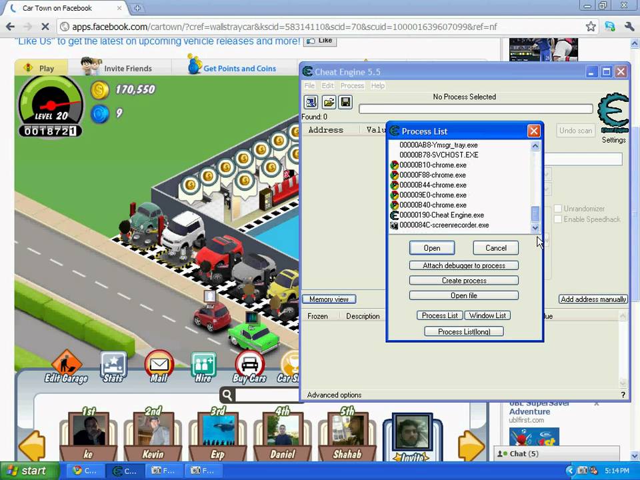Open Advanced options in Cheat Engine
The width and height of the screenshot is (640, 480).
(334, 395)
